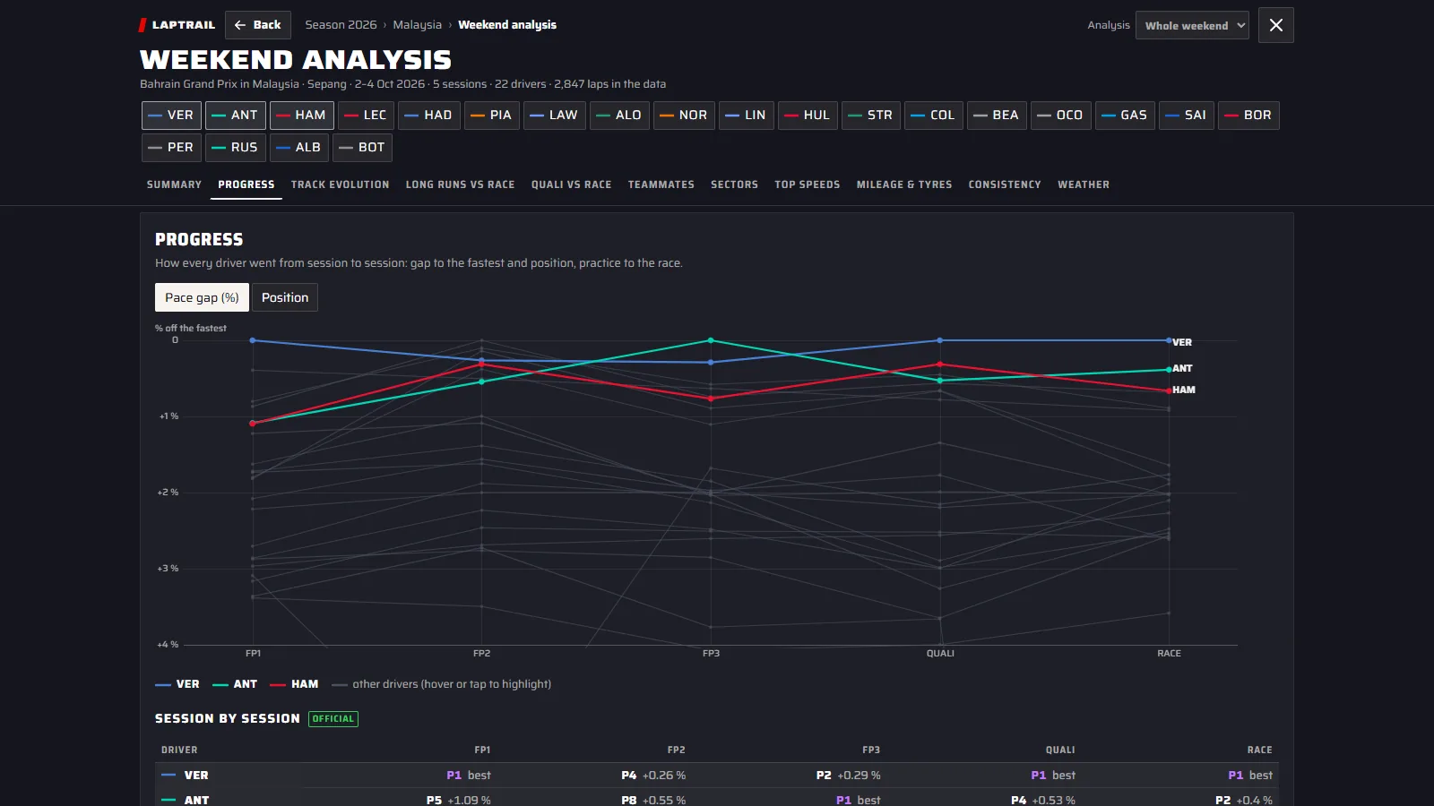Viewport: 1434px width, 806px height.
Task: Close the weekend analysis view
Action: tap(1276, 25)
